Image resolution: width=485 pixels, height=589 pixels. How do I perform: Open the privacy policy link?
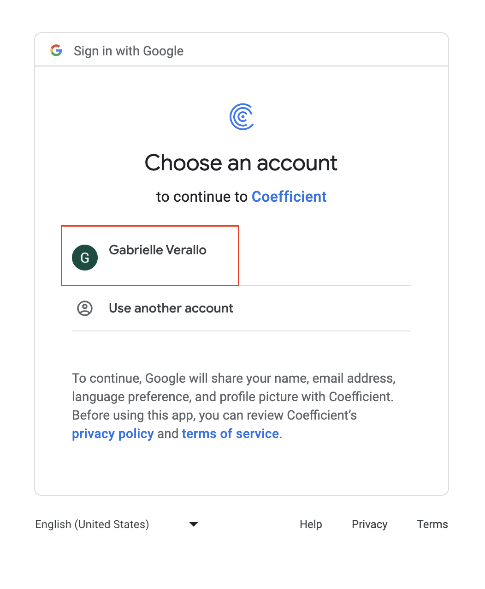[x=113, y=433]
